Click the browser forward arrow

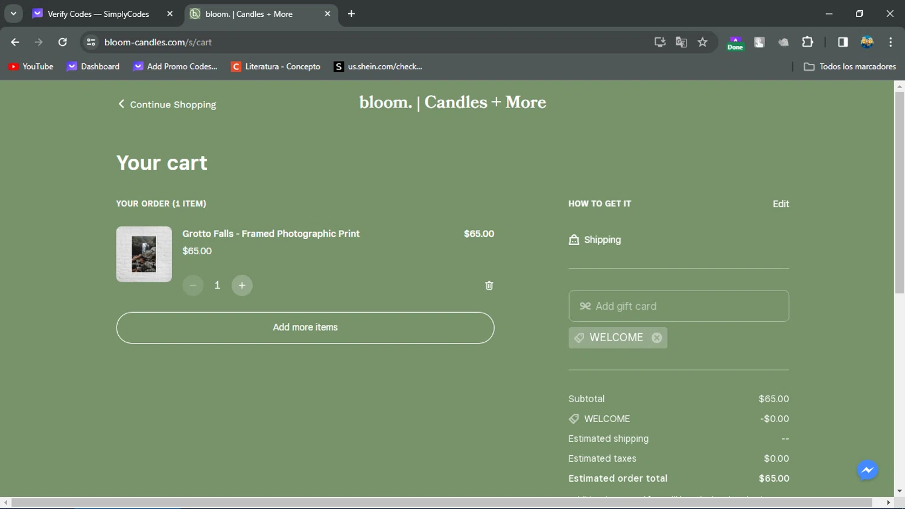39,42
